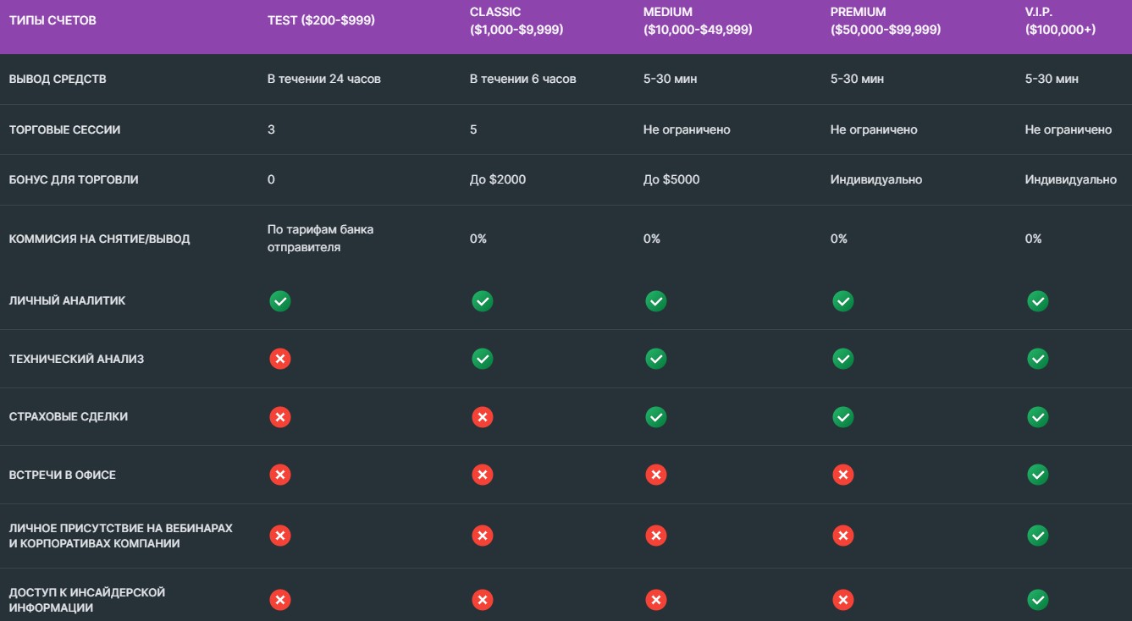Viewport: 1132px width, 621px height.
Task: Click the value '3' for ТОРГОВЫЕ СЕССИИ
Action: click(x=271, y=129)
